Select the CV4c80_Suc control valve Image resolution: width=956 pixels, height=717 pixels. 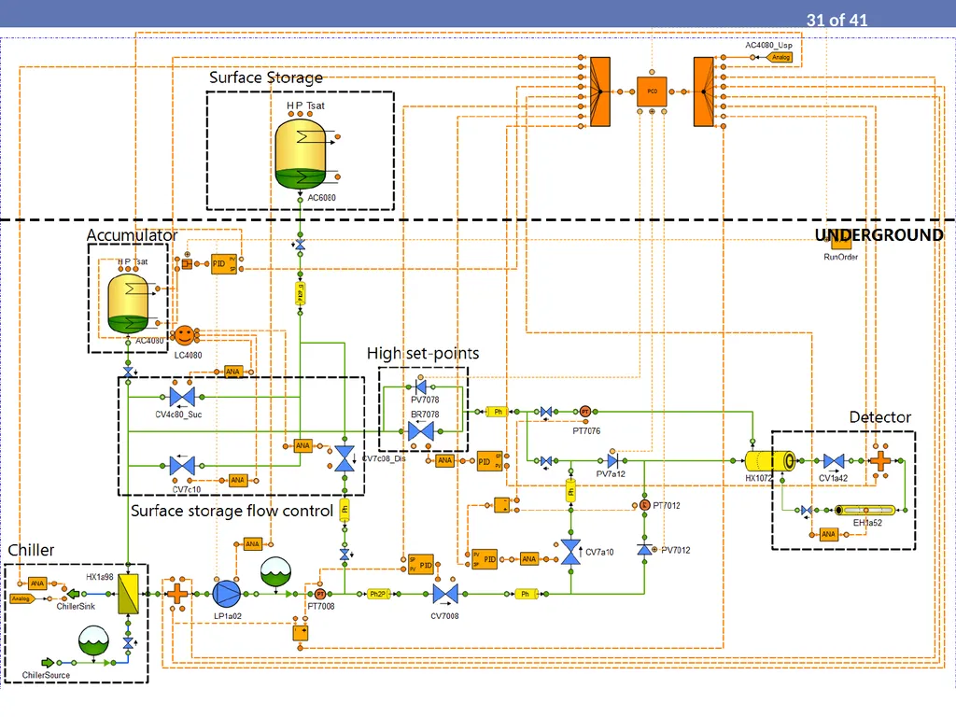182,397
